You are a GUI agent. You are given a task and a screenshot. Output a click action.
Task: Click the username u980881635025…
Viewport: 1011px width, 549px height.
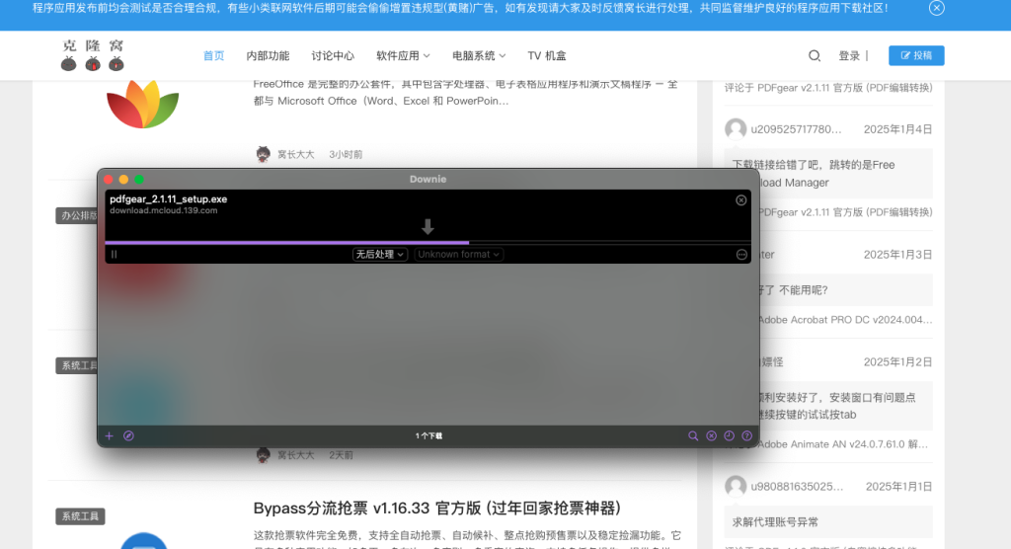(x=797, y=487)
